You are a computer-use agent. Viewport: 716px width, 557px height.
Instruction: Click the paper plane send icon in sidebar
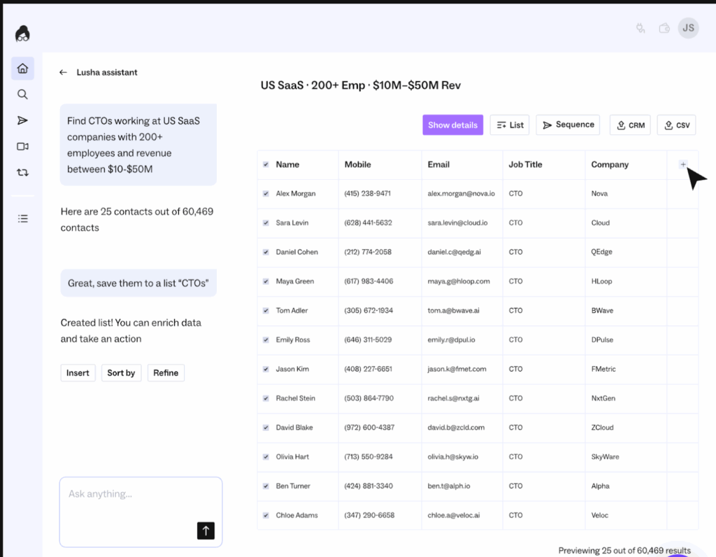coord(22,120)
